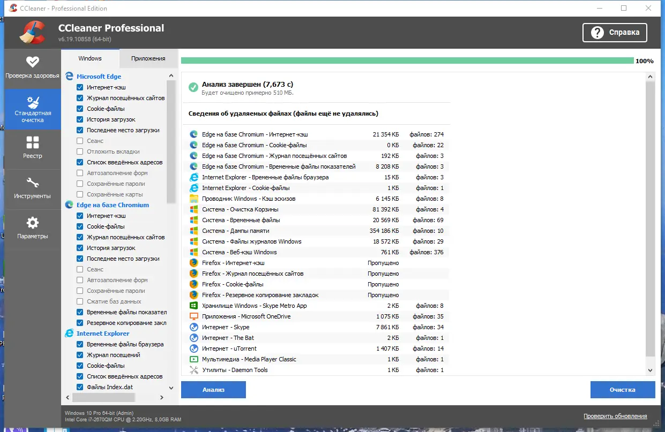Open the Справка help button
Screen dimensions: 665x432
615,32
